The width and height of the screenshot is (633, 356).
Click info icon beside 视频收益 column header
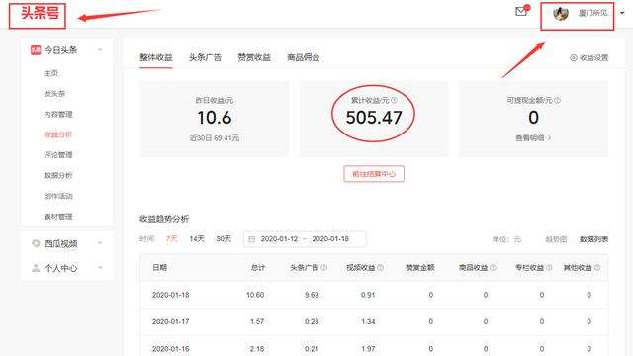[x=380, y=267]
